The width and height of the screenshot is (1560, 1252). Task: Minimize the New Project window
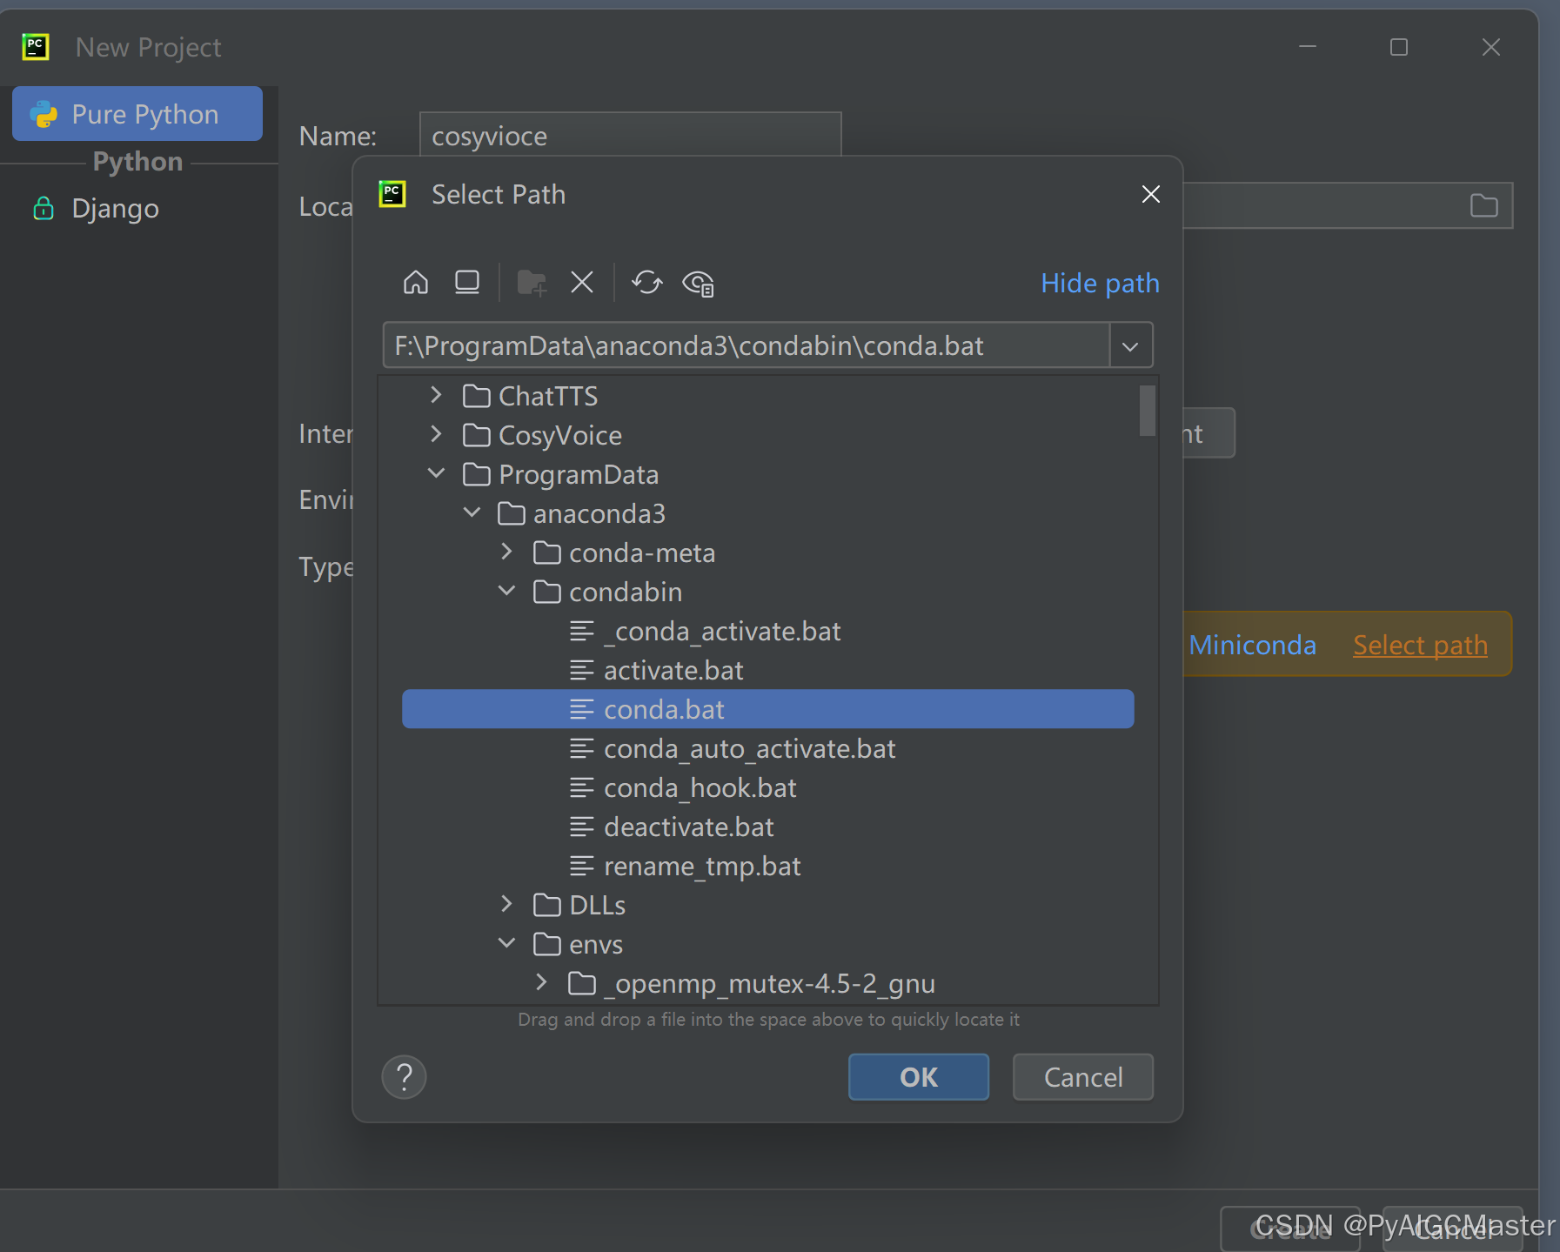point(1308,47)
